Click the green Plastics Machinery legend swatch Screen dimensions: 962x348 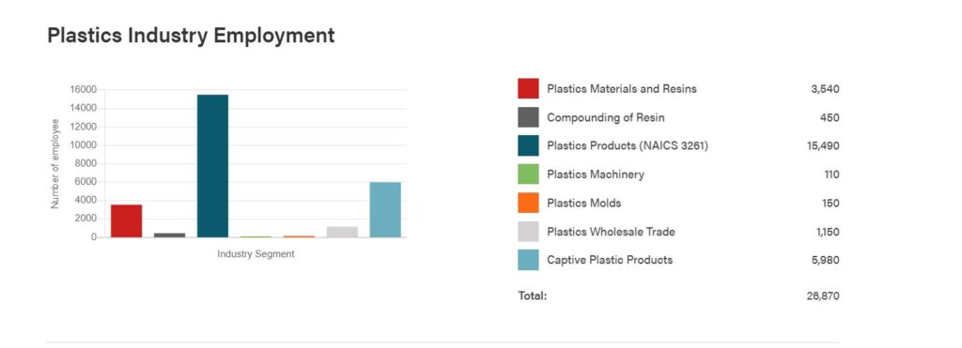click(x=528, y=174)
